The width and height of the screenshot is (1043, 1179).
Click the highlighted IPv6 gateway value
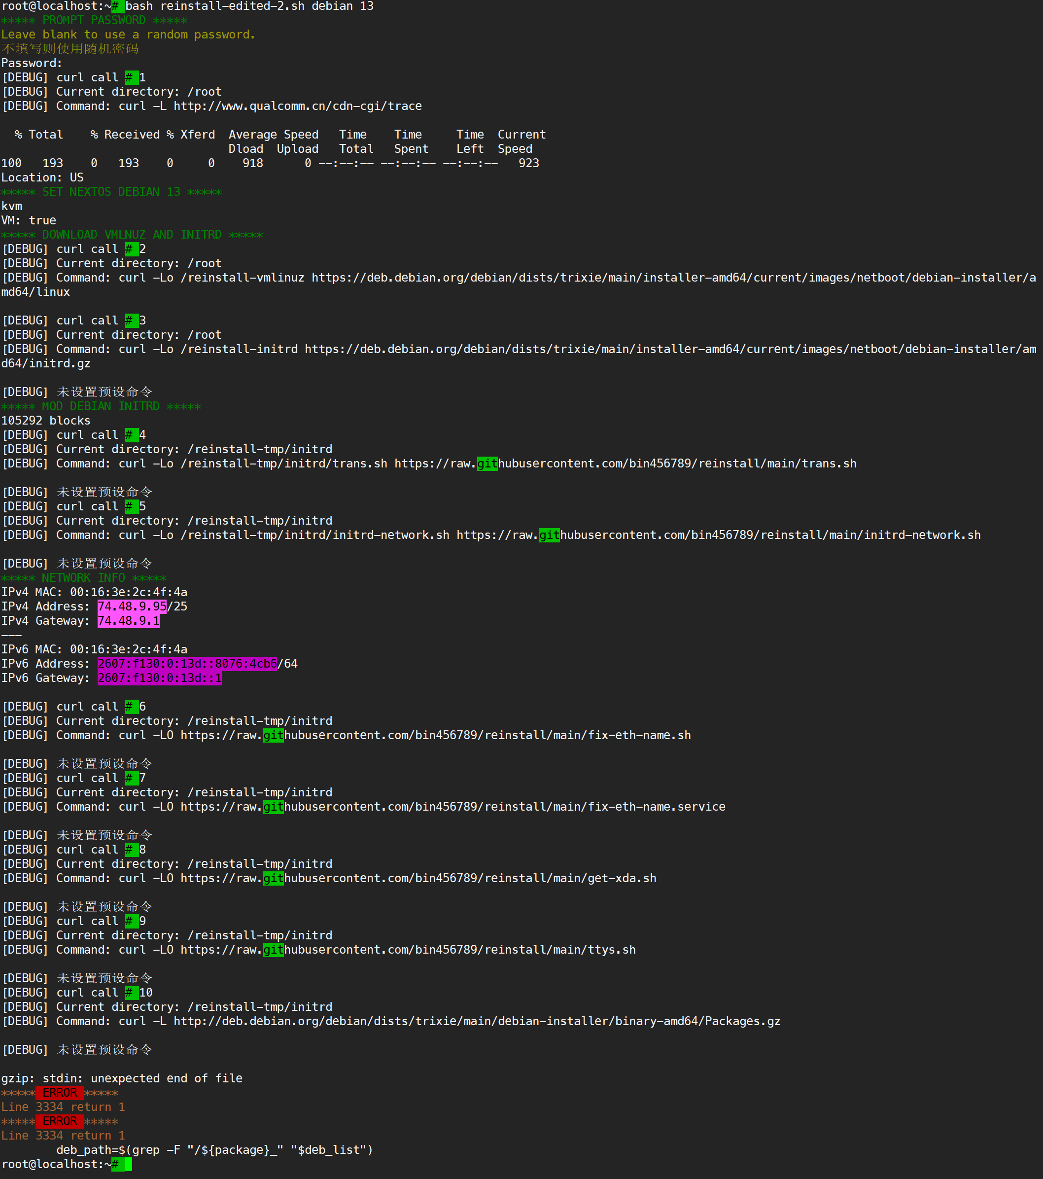click(159, 679)
